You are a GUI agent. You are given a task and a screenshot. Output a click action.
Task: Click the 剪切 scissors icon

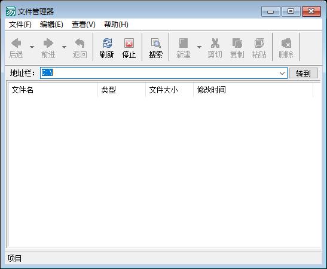(215, 43)
